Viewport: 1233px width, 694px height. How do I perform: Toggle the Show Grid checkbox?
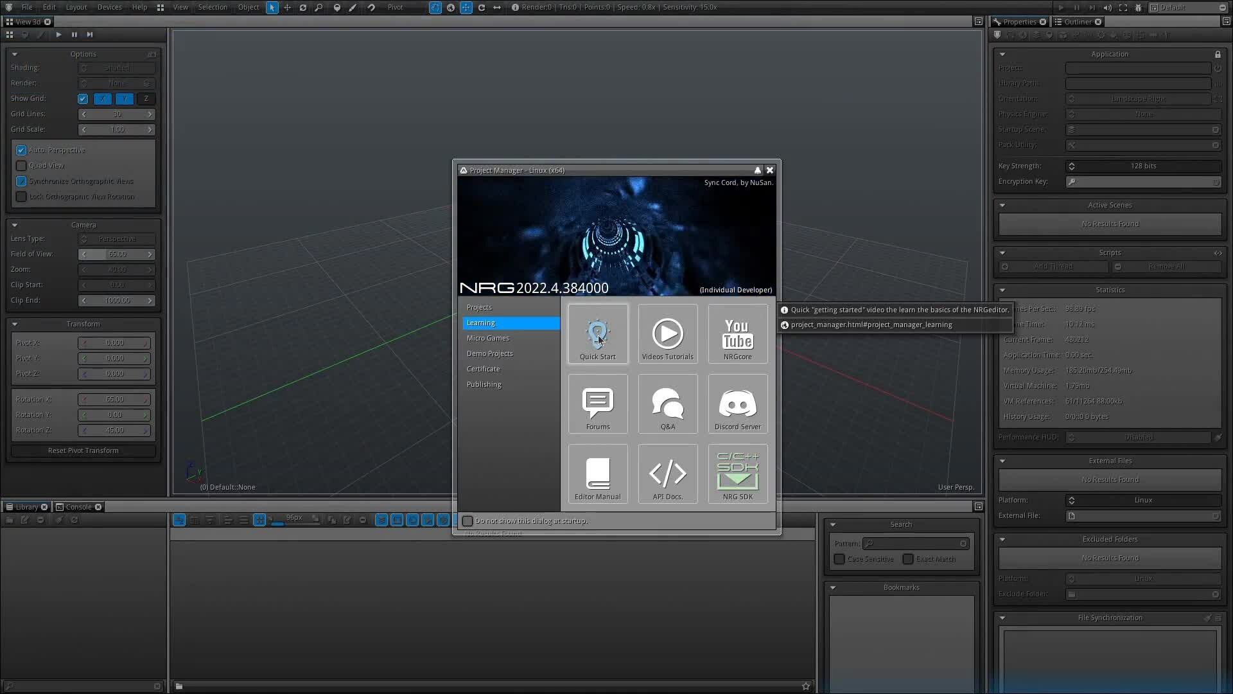[83, 99]
